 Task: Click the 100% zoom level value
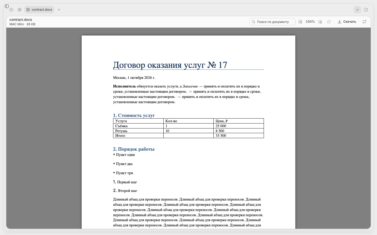pyautogui.click(x=310, y=22)
